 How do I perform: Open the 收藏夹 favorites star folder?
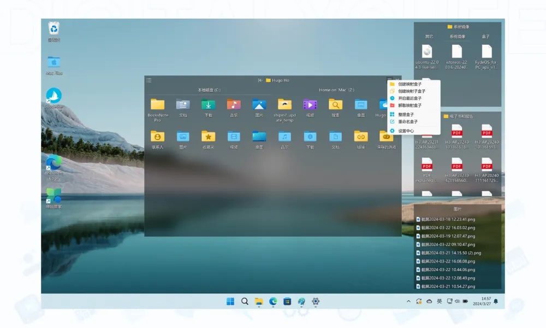208,137
